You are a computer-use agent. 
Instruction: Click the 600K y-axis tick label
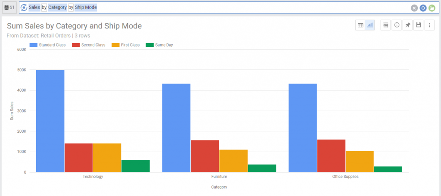click(22, 50)
